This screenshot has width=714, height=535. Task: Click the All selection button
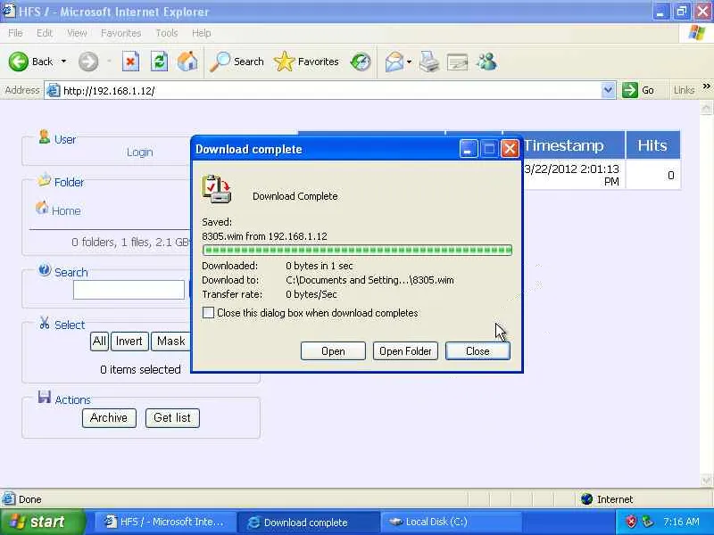(x=99, y=342)
